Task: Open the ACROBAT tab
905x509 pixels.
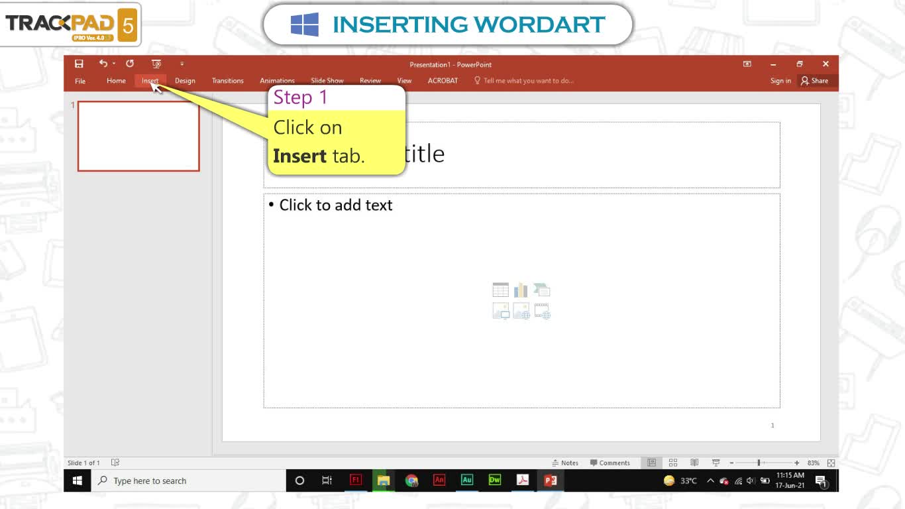Action: tap(443, 81)
